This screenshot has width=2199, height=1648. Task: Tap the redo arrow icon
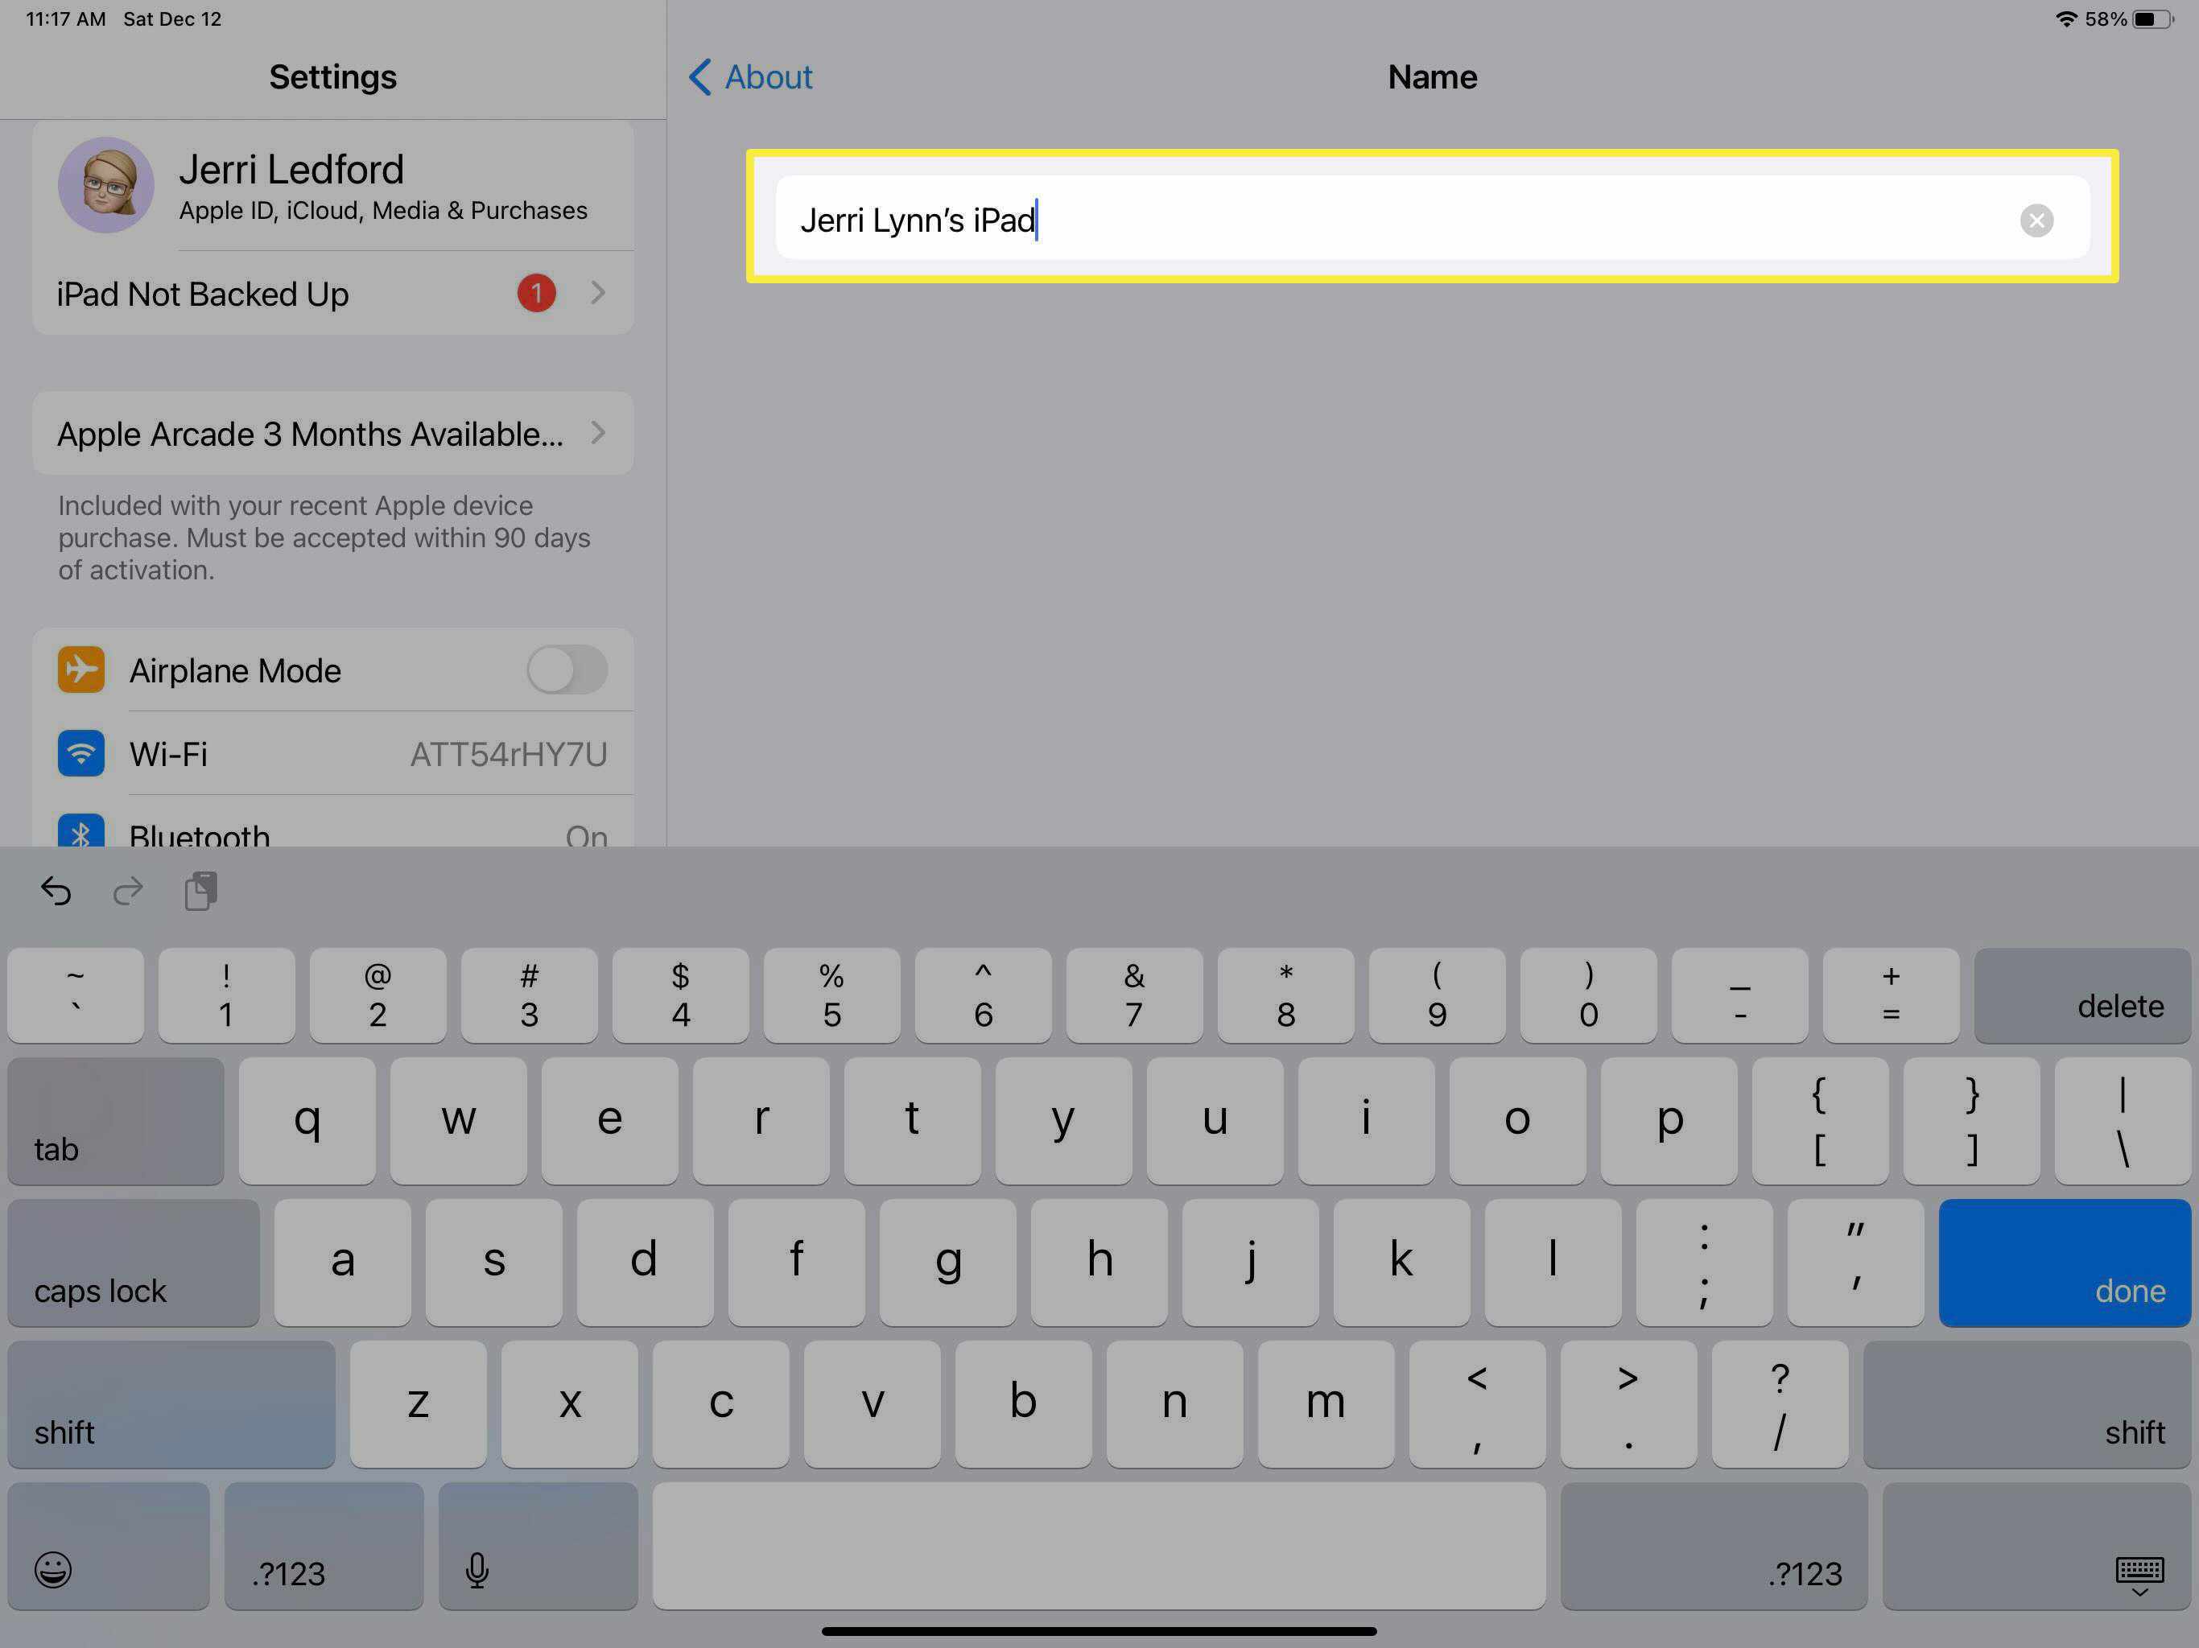pyautogui.click(x=128, y=892)
